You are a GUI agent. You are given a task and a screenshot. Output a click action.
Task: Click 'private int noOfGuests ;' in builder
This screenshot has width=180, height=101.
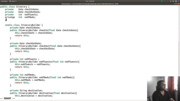point(24,59)
